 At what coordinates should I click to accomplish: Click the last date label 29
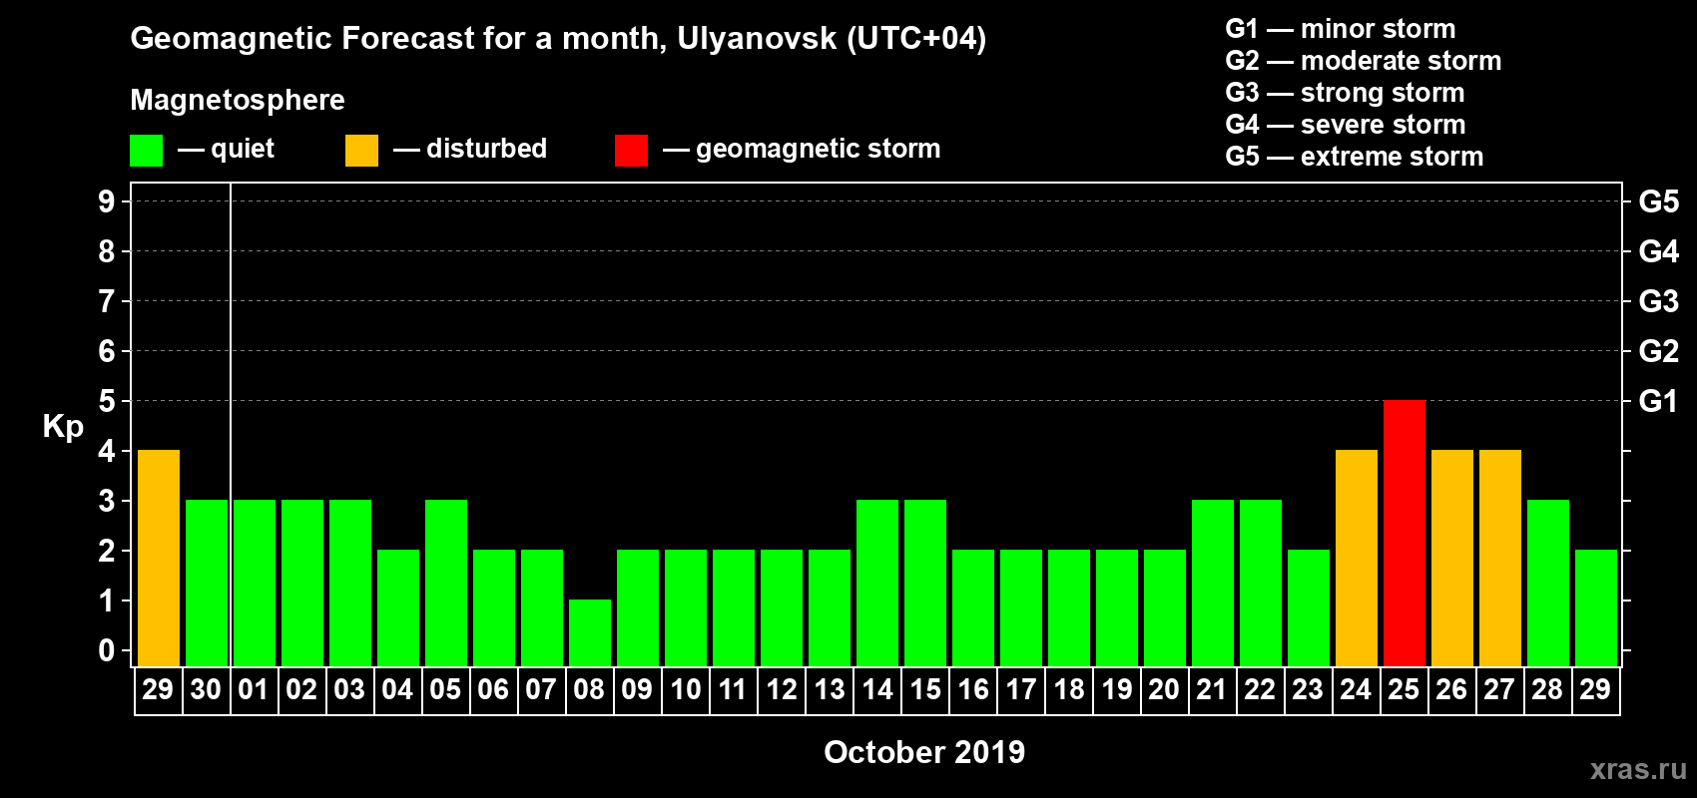1595,689
